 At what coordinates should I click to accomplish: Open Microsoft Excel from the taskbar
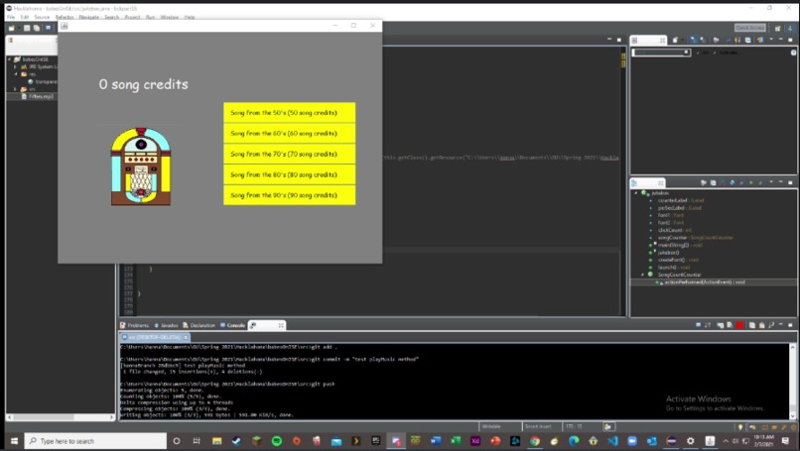click(456, 441)
